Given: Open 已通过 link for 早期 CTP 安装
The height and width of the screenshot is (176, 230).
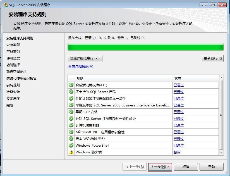Looking at the screenshot, I should click(x=179, y=112).
